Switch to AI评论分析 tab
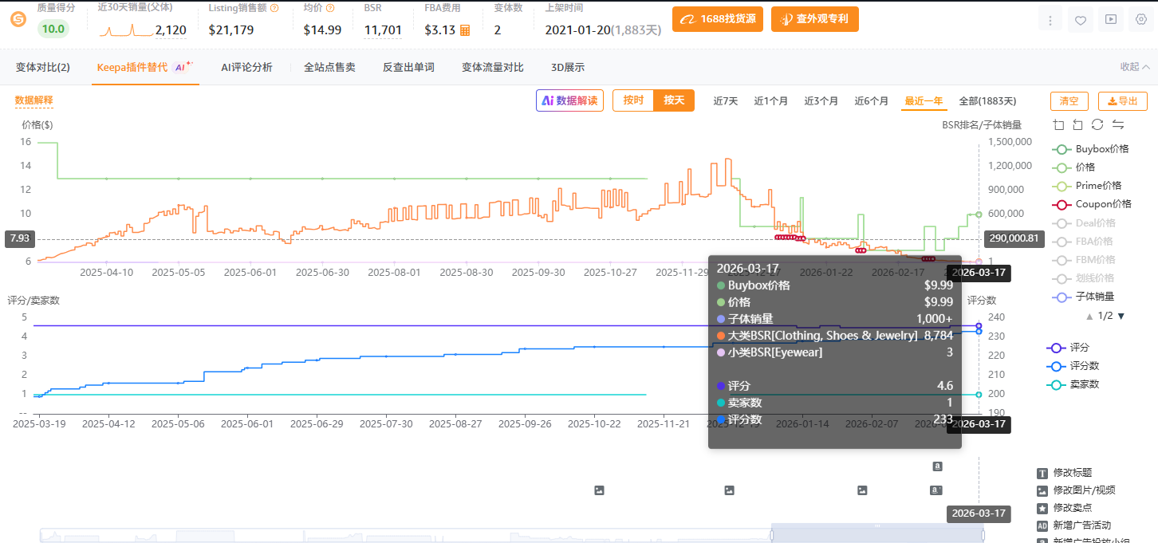The image size is (1158, 543). tap(246, 67)
